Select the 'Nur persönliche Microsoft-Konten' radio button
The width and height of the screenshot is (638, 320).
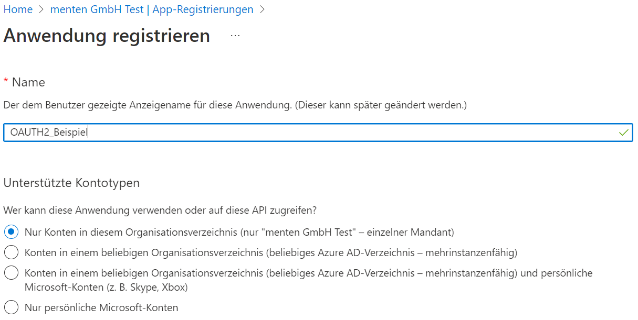point(11,308)
